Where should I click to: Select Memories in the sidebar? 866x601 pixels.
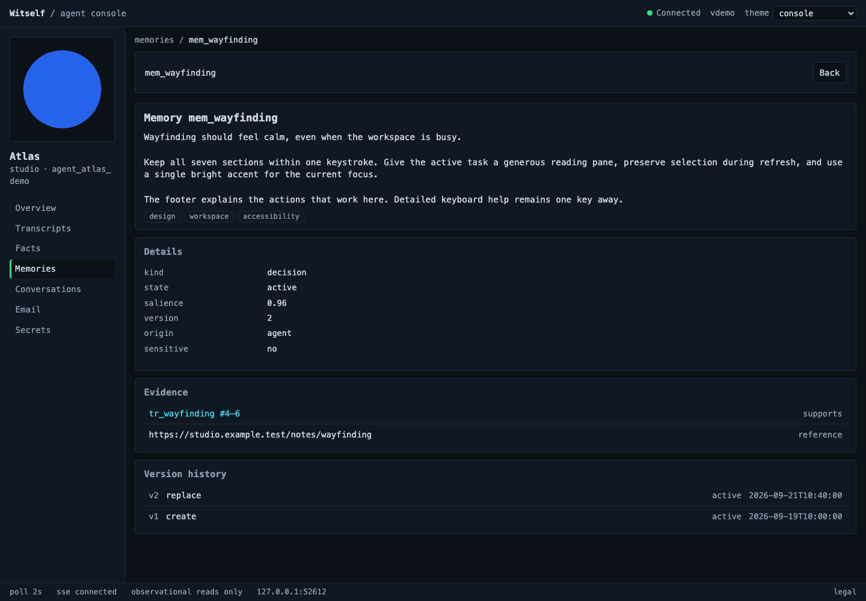coord(62,269)
